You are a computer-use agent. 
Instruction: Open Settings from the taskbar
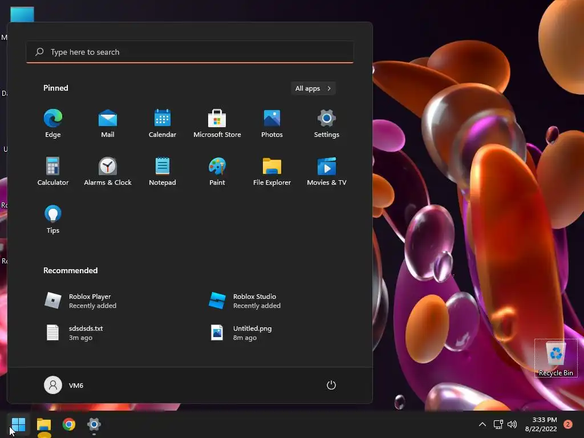pos(94,424)
